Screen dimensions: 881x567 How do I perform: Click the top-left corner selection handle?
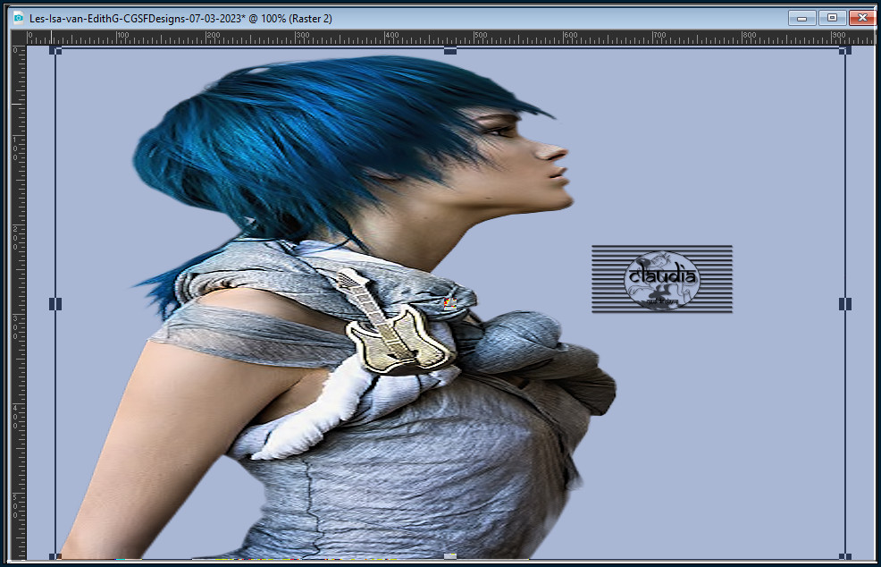[55, 50]
